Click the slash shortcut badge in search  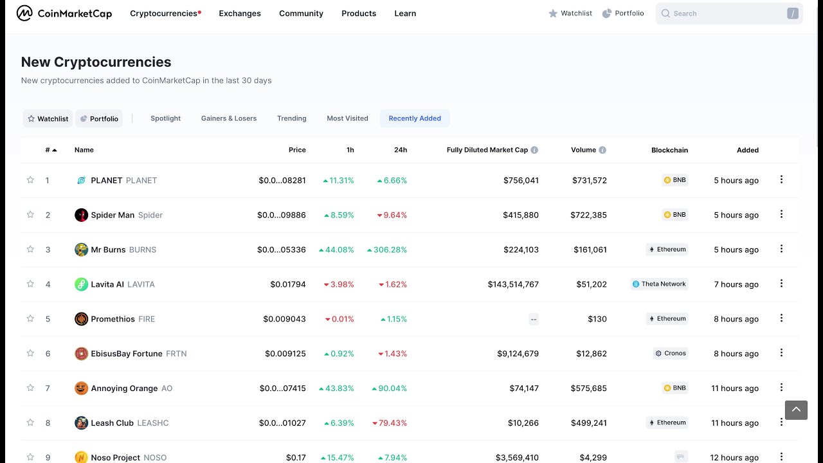click(x=792, y=14)
